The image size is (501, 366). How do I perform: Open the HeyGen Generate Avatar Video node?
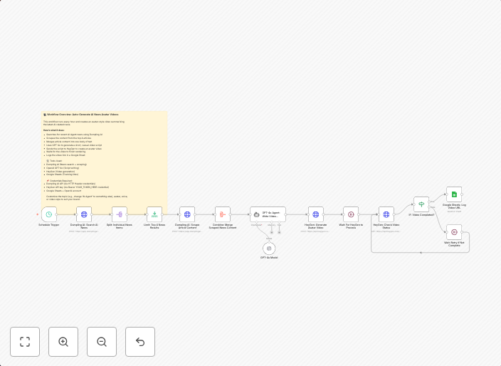316,214
